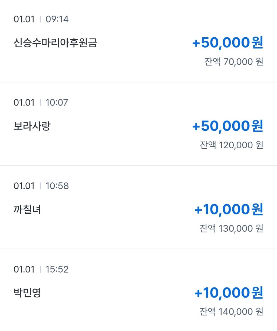This screenshot has height=331, width=277.
Task: Open the 신승수마리아후원금 transaction entry
Action: click(55, 43)
